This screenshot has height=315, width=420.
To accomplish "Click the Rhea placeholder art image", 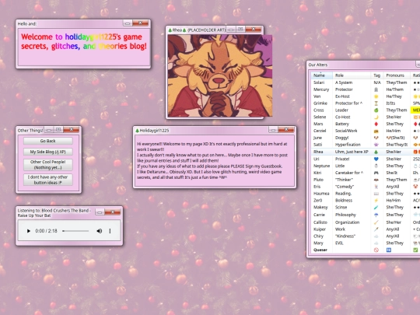I will coord(219,75).
